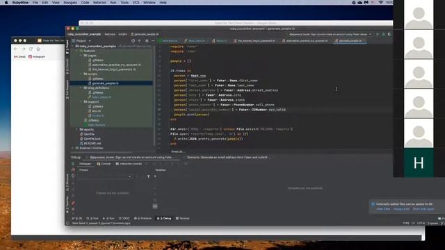
Task: Switch to the Interactive console tab
Action: (129, 164)
